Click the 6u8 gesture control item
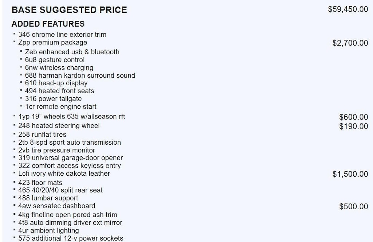The height and width of the screenshot is (242, 373). pyautogui.click(x=55, y=60)
